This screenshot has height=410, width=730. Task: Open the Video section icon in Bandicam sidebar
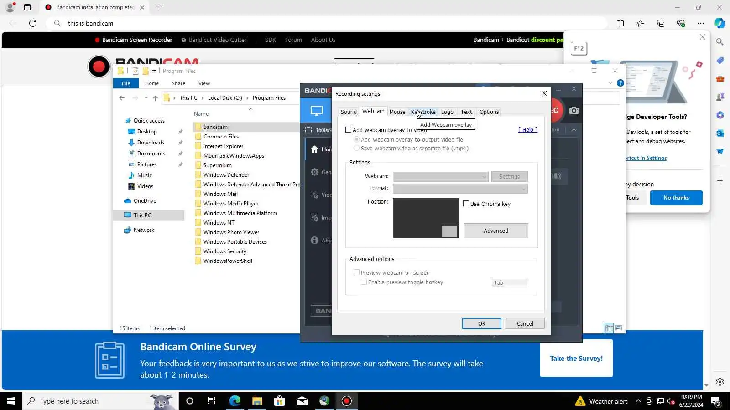[x=314, y=195]
